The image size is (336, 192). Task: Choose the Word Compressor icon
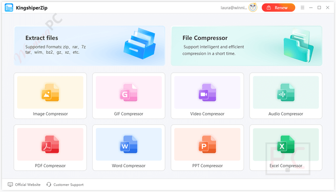pos(129,145)
